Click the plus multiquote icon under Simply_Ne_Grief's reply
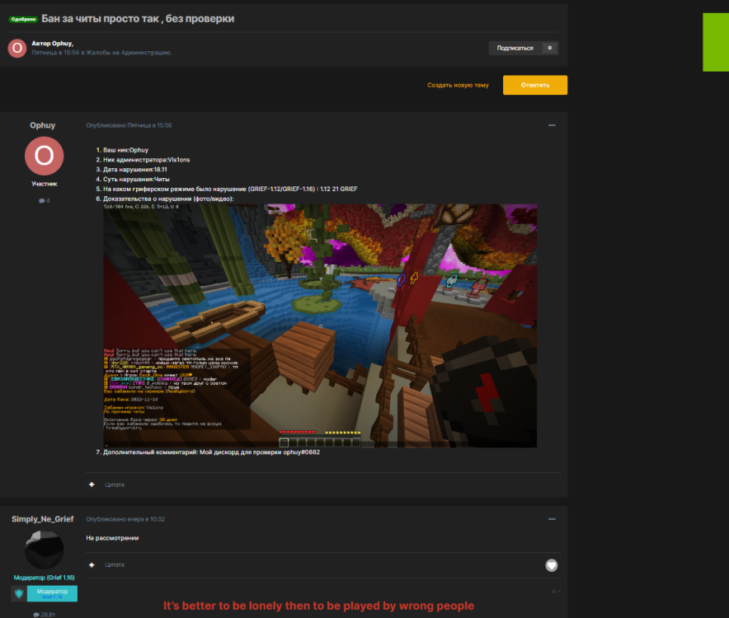 pos(92,565)
